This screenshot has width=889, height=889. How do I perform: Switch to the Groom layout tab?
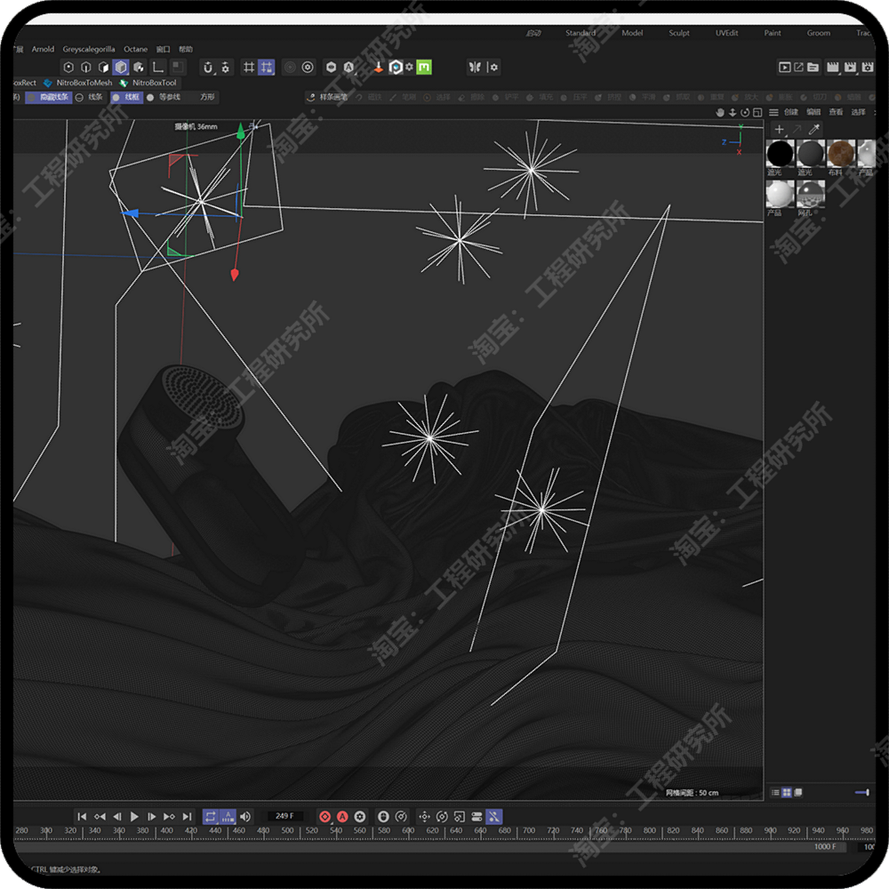[818, 33]
